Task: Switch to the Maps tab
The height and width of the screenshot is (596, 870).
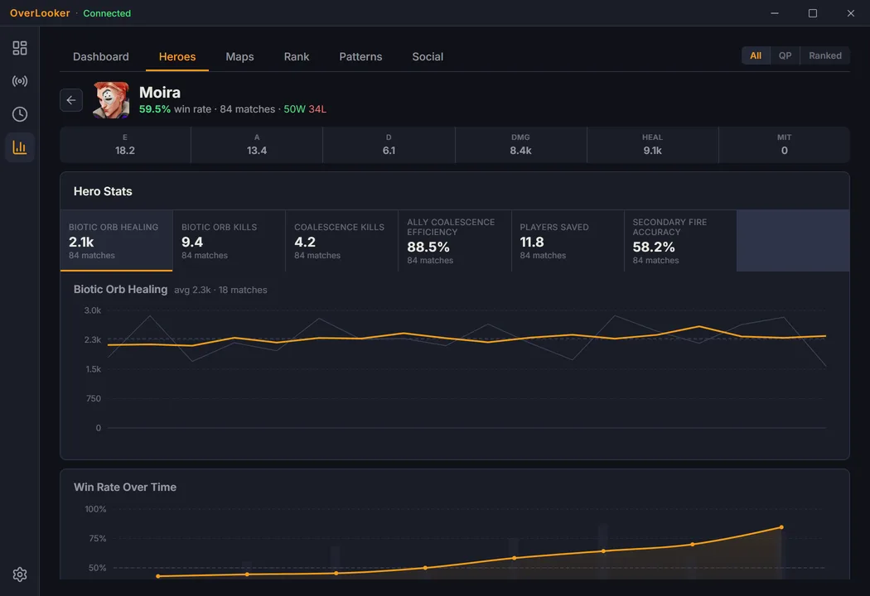Action: (239, 56)
